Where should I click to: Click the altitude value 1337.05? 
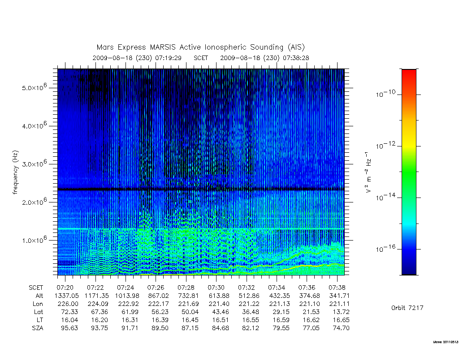tap(66, 296)
